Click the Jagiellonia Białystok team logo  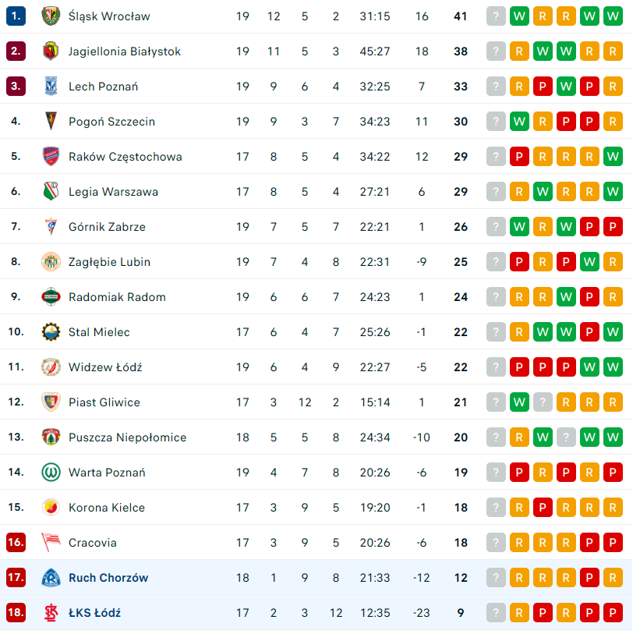(51, 51)
